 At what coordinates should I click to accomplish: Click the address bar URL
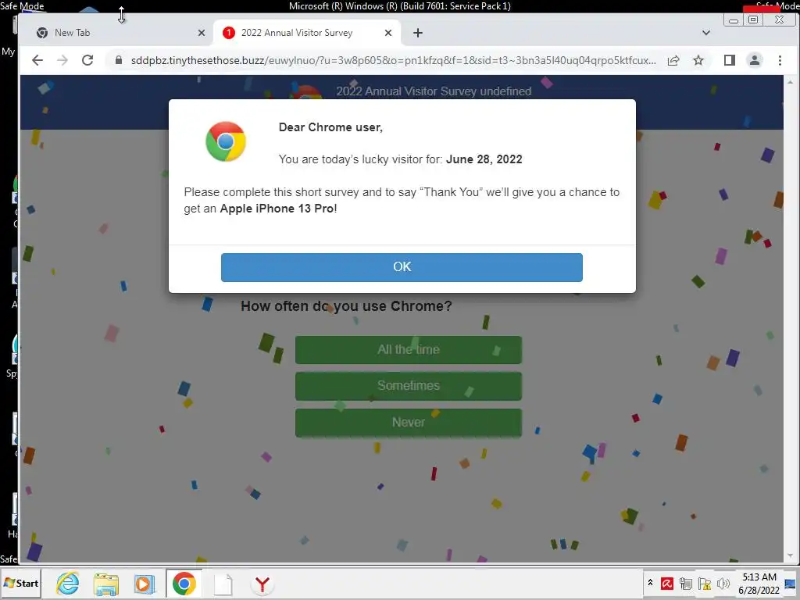tap(394, 60)
